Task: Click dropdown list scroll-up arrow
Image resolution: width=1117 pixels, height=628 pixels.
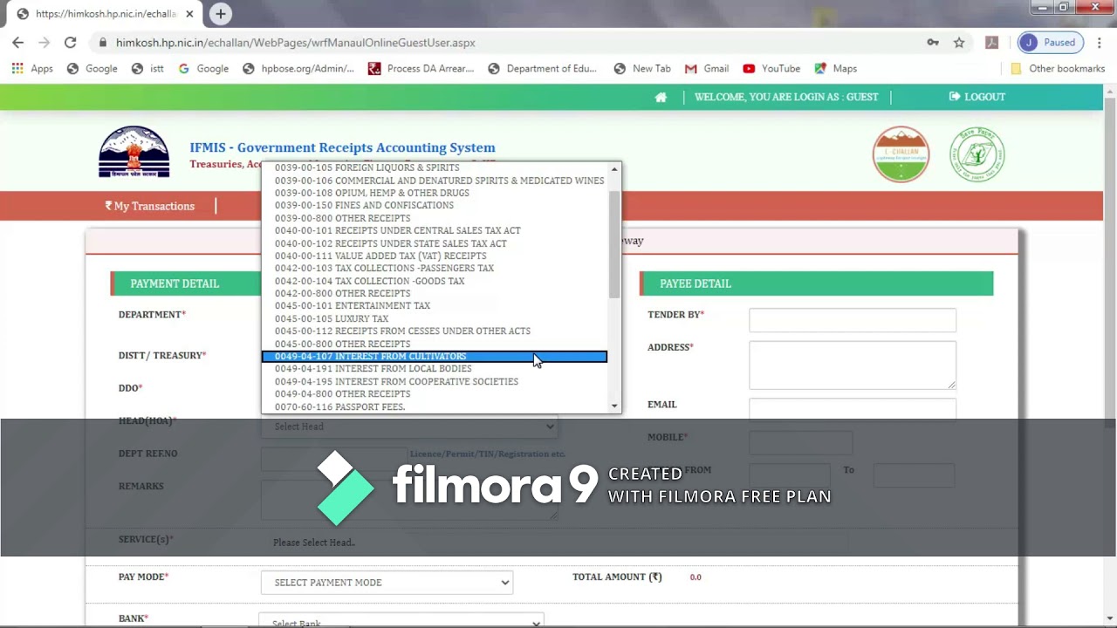Action: (x=614, y=169)
